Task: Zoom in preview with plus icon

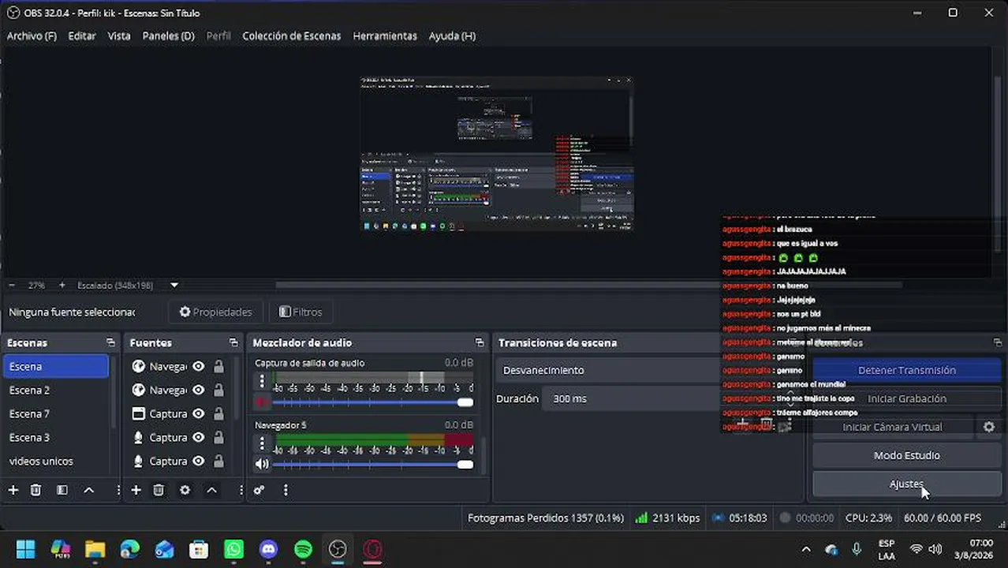Action: pyautogui.click(x=62, y=285)
